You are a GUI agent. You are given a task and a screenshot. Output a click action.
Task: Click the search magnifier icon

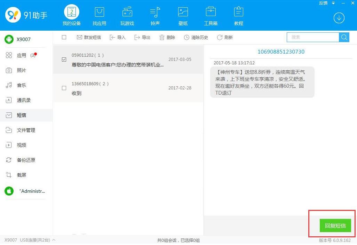344,37
